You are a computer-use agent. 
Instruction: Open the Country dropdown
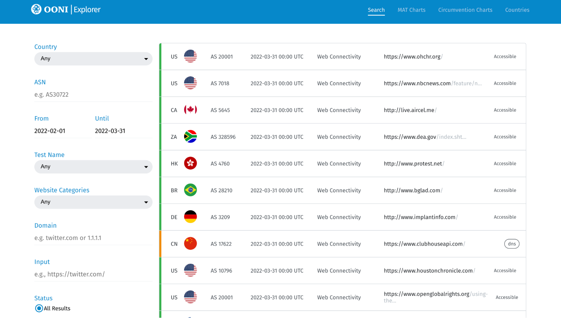pos(93,59)
